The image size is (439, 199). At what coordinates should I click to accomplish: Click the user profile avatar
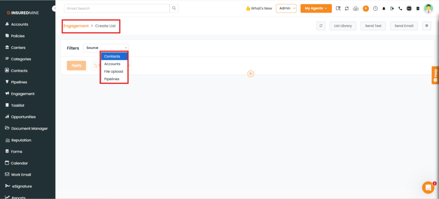coord(428,8)
